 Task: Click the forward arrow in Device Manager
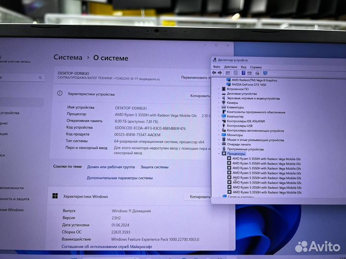click(220, 73)
